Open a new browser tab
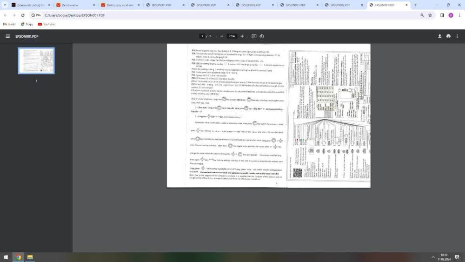 (x=415, y=5)
